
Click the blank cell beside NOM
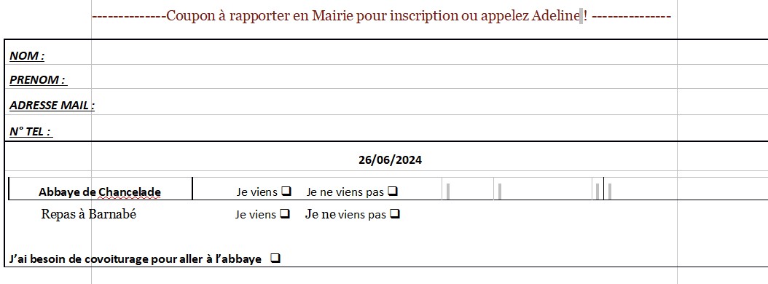coord(384,52)
